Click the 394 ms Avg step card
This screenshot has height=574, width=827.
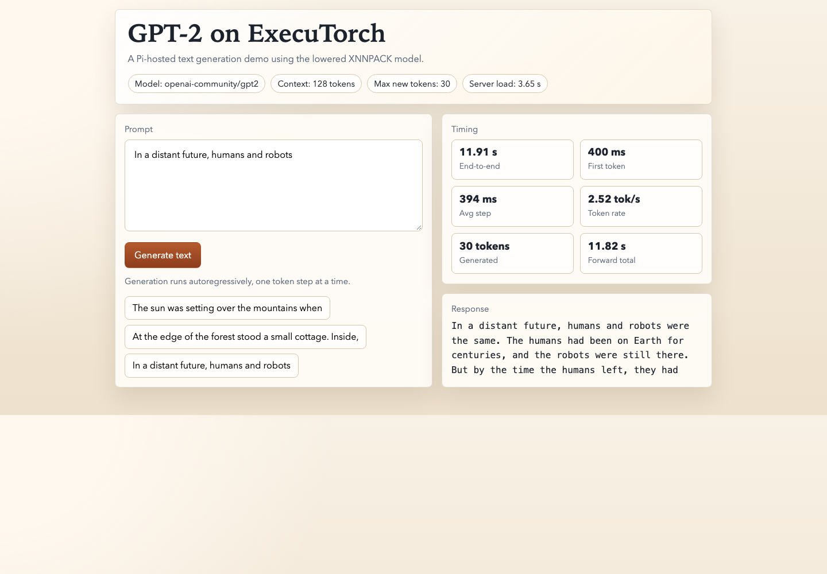512,207
